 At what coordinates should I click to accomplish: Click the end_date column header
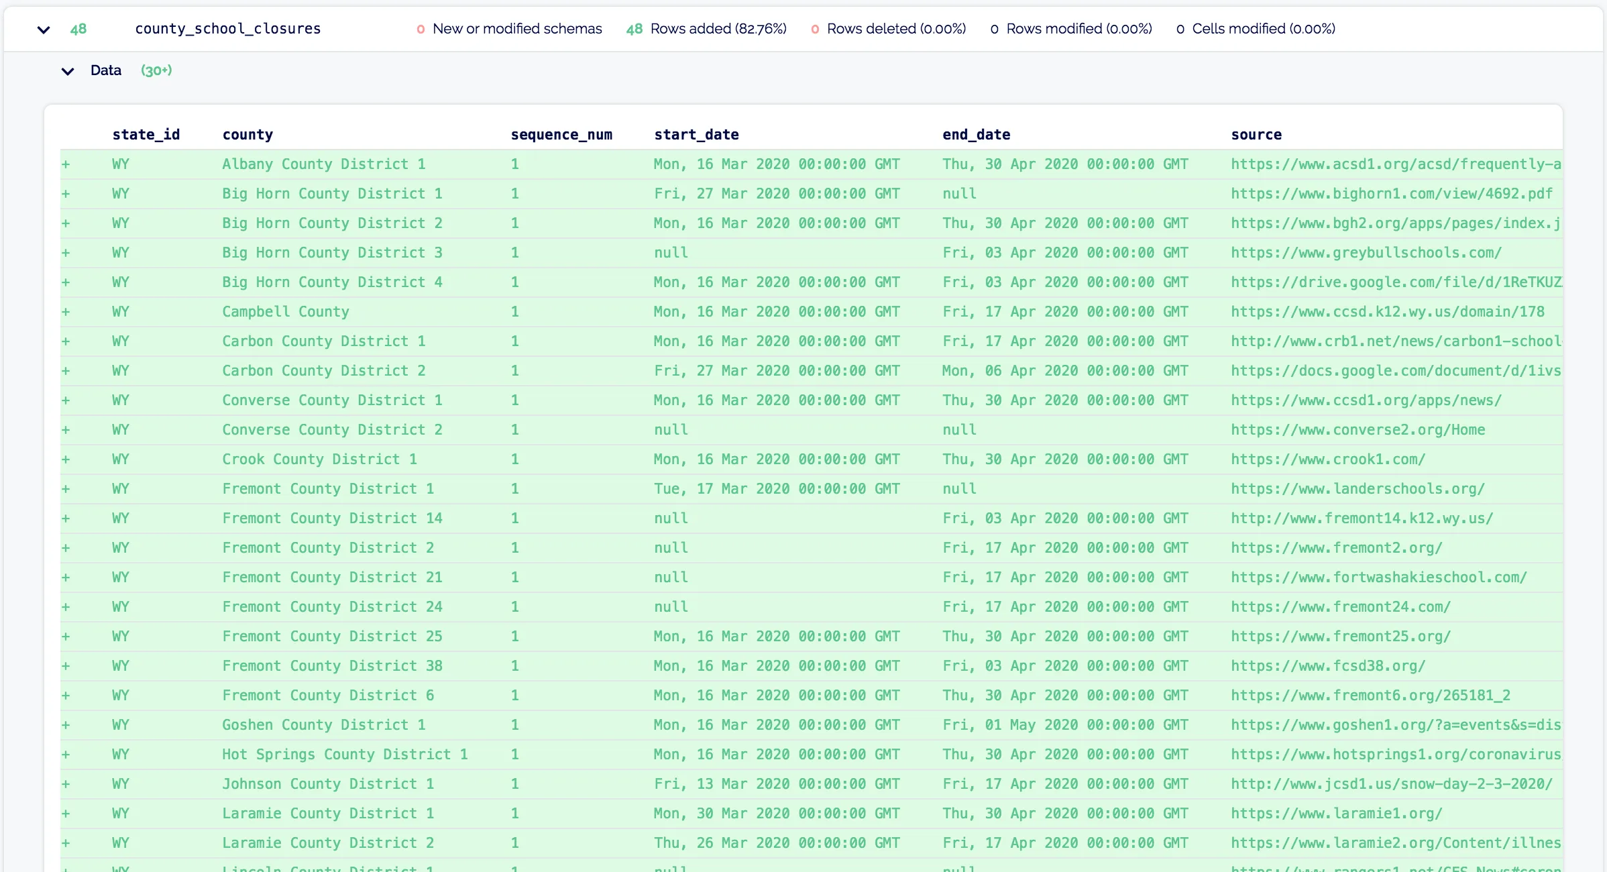(976, 135)
